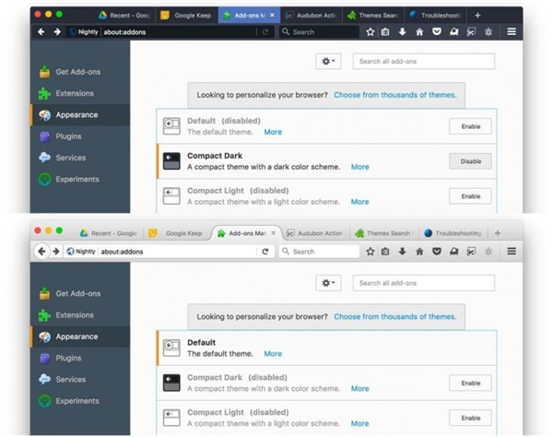Viewport: 553px width, 437px height.
Task: Open the gear tools dropdown in the top window
Action: click(328, 61)
